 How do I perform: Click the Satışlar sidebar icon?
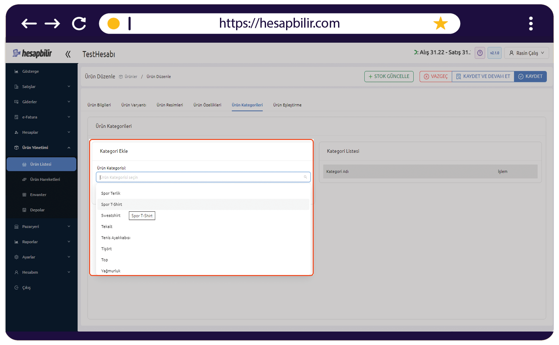16,87
